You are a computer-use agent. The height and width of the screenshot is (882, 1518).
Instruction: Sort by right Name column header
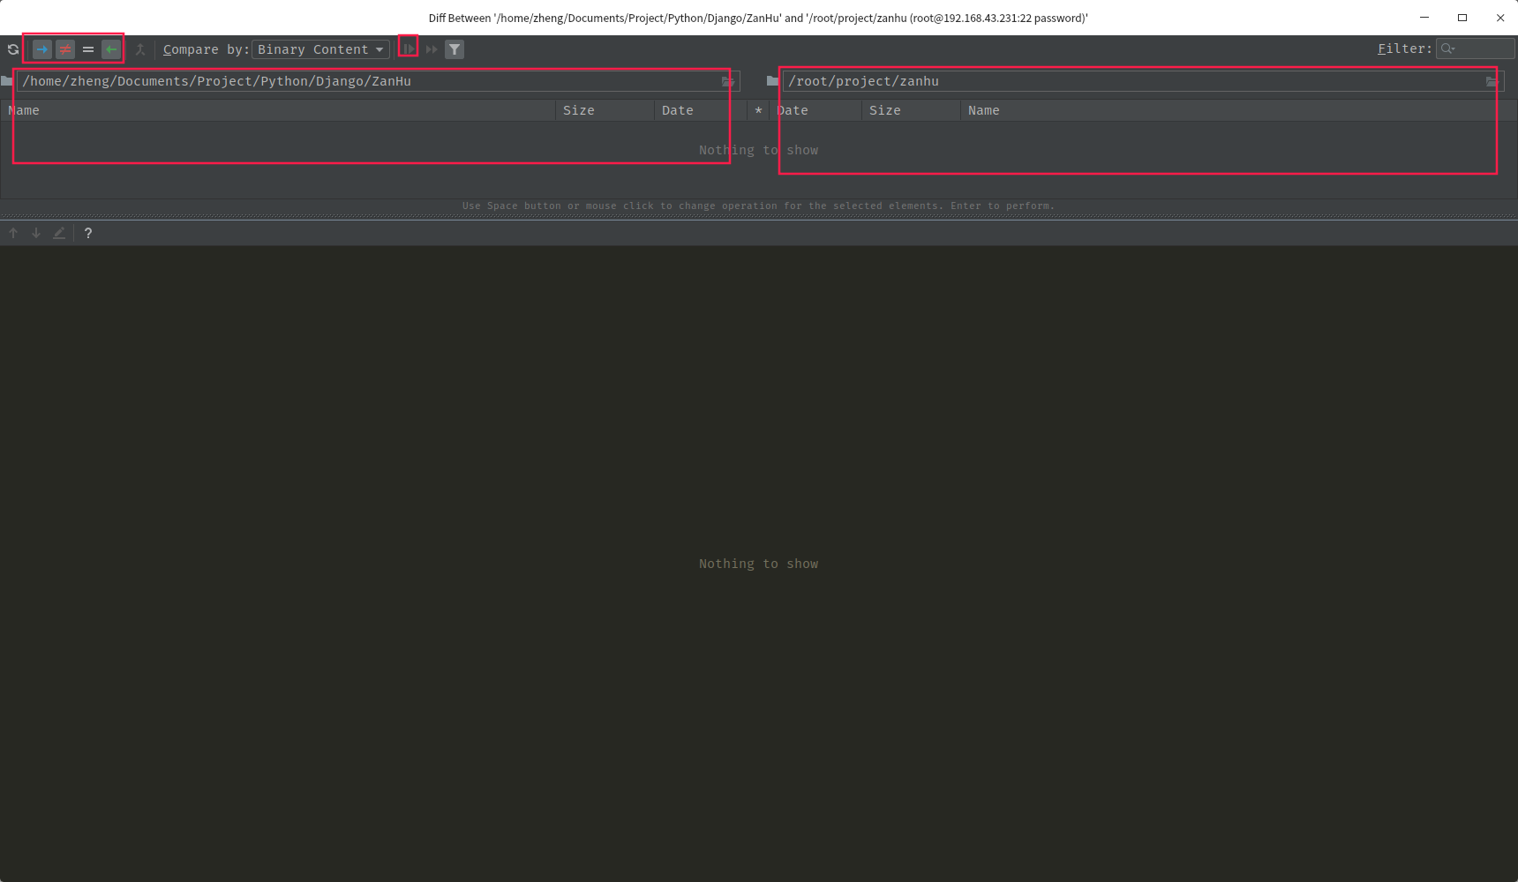pos(1238,110)
